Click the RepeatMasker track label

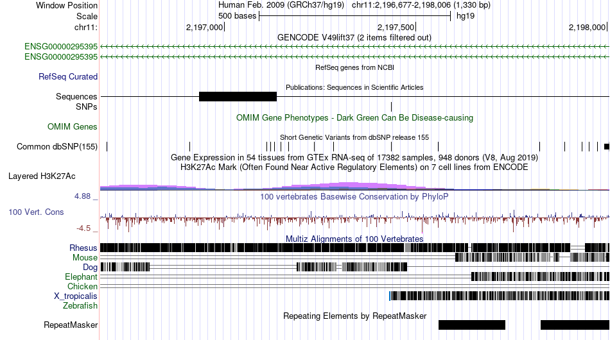[71, 325]
